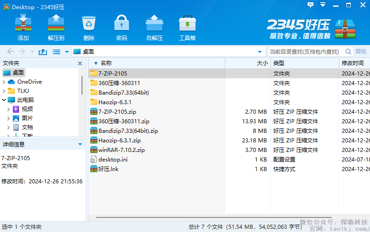
Task: Select 此电脑 in the folder tree
Action: point(21,100)
